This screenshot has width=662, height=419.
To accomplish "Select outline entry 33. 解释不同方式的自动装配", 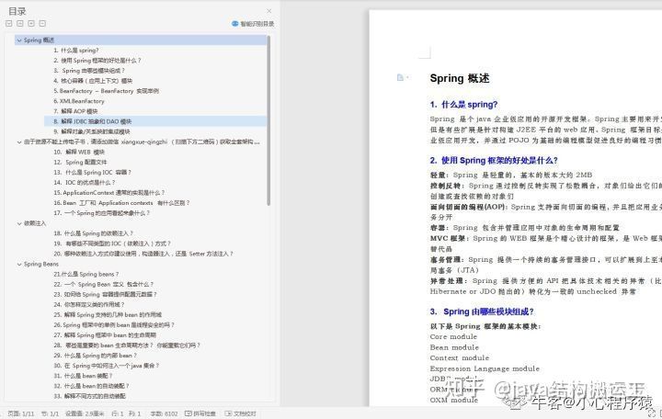I will [x=89, y=396].
